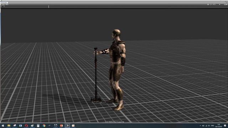
Task: Launch the Opera browser from the taskbar
Action: click(26, 126)
